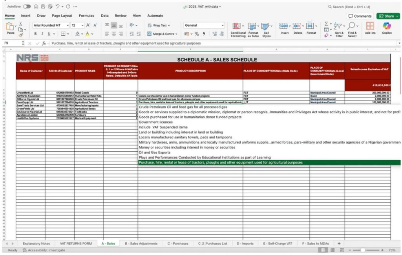Screen dimensions: 402x255
Task: Open Conditional Formatting in the ribbon
Action: tap(238, 29)
